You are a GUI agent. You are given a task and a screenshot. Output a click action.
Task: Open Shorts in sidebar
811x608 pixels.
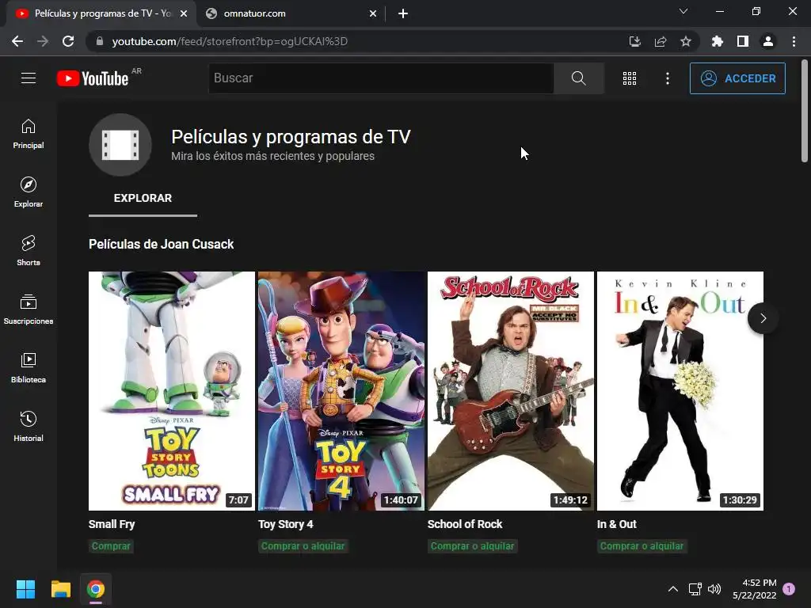pos(29,251)
